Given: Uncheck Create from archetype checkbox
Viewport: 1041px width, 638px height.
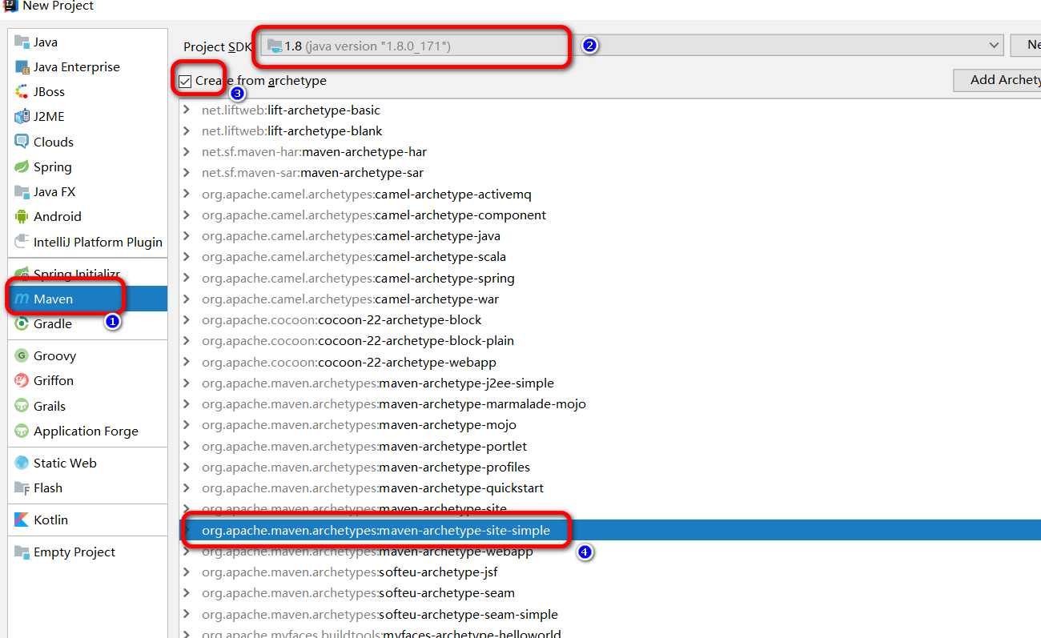Looking at the screenshot, I should (x=186, y=81).
